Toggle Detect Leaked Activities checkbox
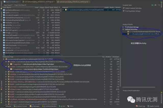 pos(124,8)
